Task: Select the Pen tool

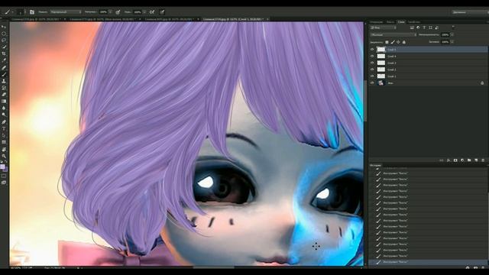Action: click(4, 121)
